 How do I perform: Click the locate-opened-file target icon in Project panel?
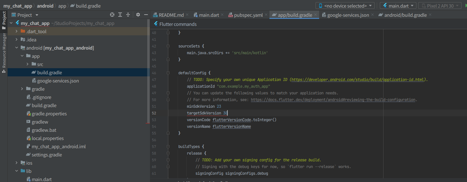point(112,15)
